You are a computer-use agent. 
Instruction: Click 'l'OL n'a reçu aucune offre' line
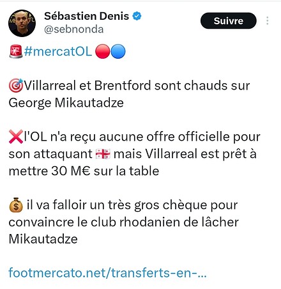click(142, 137)
